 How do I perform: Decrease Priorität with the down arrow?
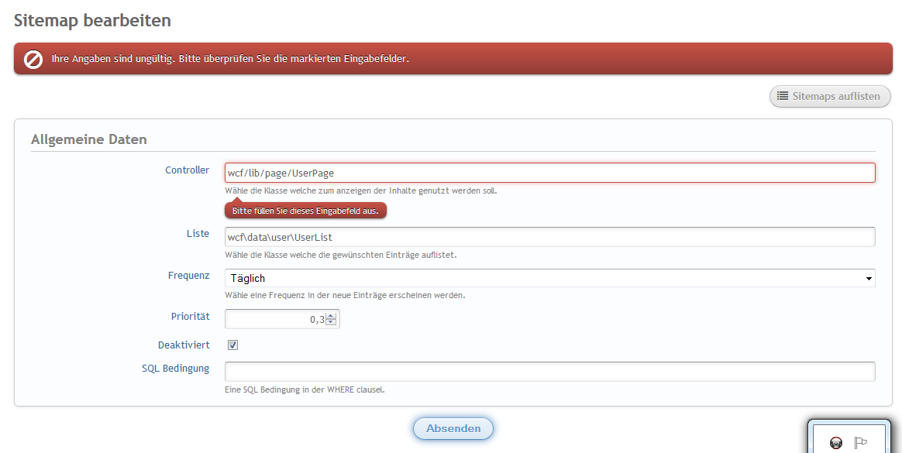click(x=331, y=322)
